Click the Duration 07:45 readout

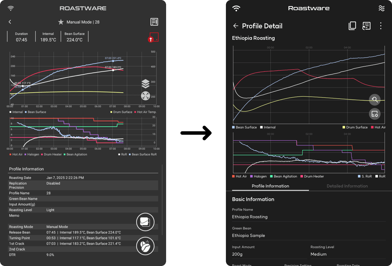21,37
